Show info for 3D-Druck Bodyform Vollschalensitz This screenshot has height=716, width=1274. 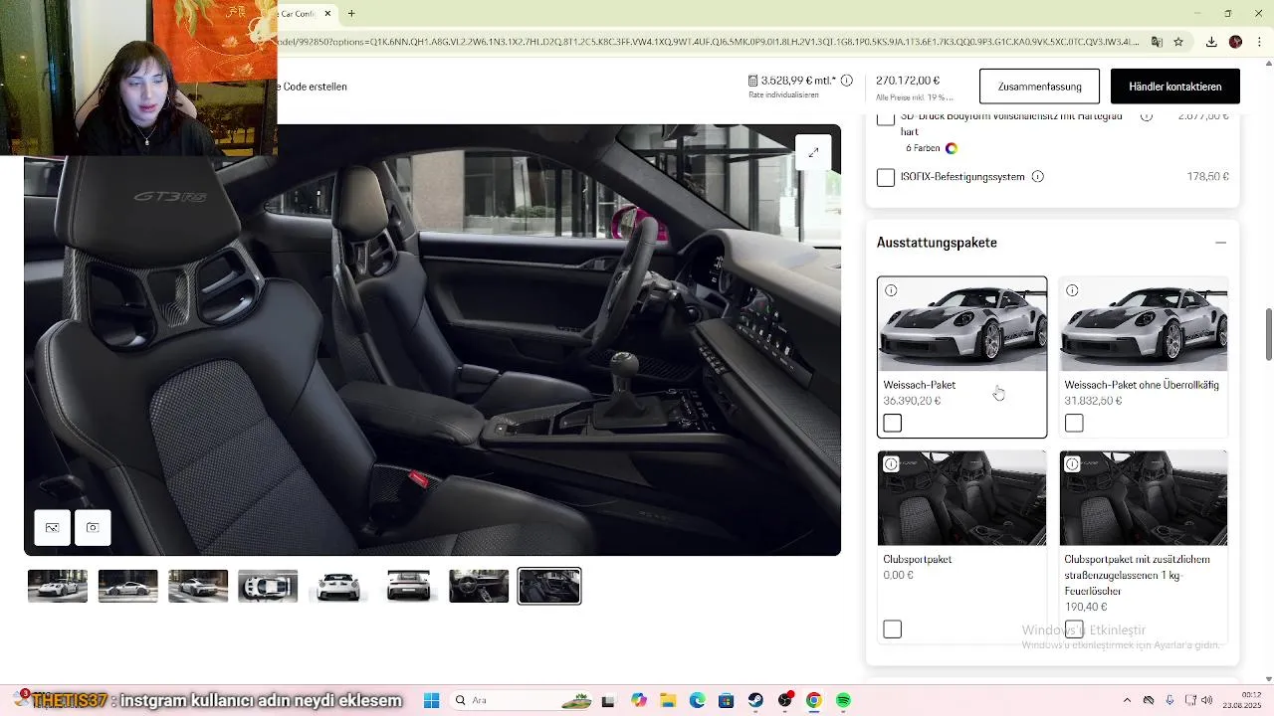tap(1147, 116)
